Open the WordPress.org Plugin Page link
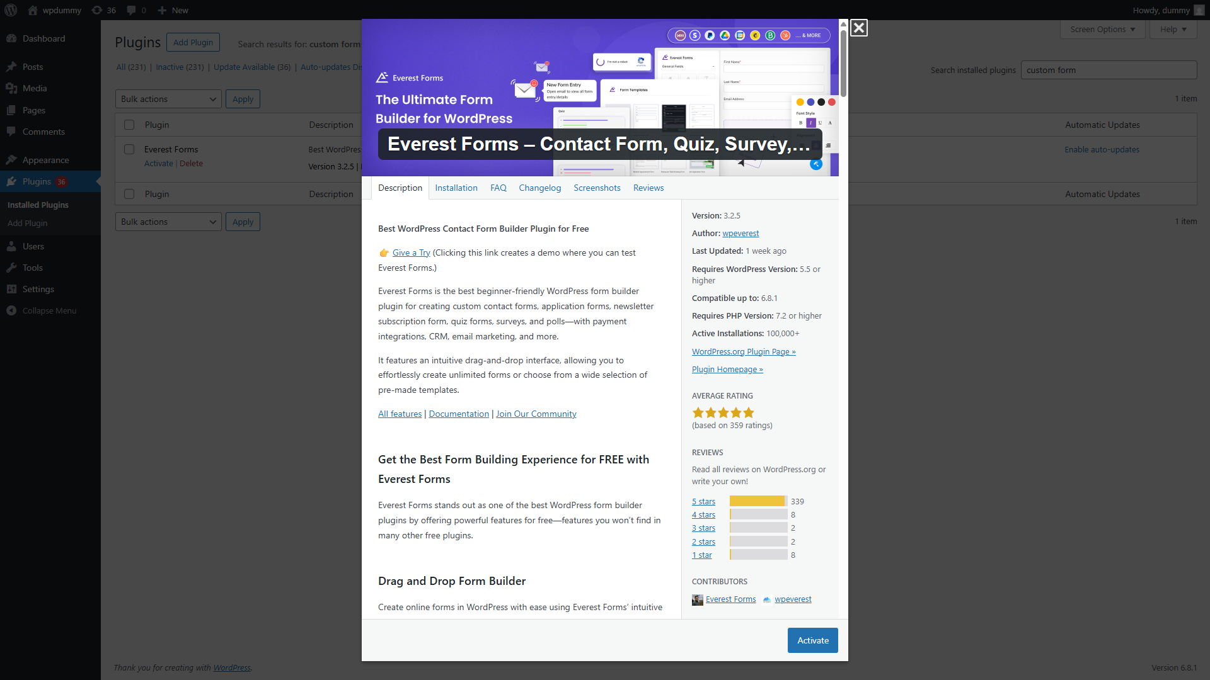The width and height of the screenshot is (1210, 680). (x=744, y=351)
